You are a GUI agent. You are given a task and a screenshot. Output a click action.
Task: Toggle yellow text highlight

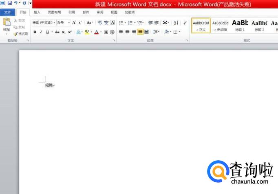[87, 32]
